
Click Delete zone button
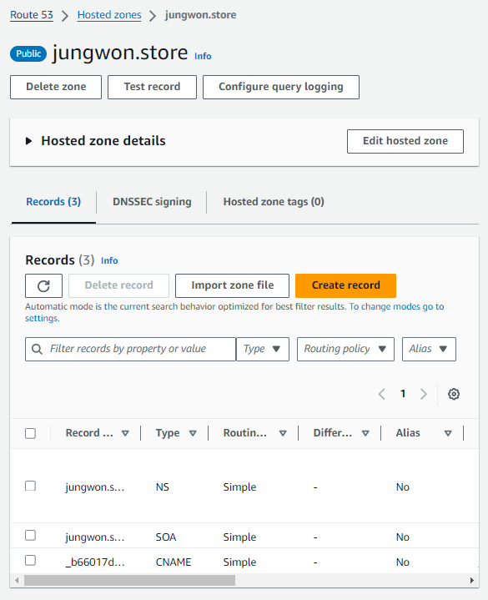click(56, 88)
